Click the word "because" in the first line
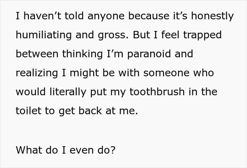This screenshot has width=247, height=168. click(149, 16)
